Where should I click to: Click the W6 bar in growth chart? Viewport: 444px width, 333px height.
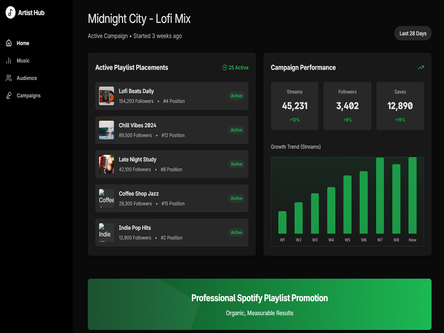pos(364,202)
